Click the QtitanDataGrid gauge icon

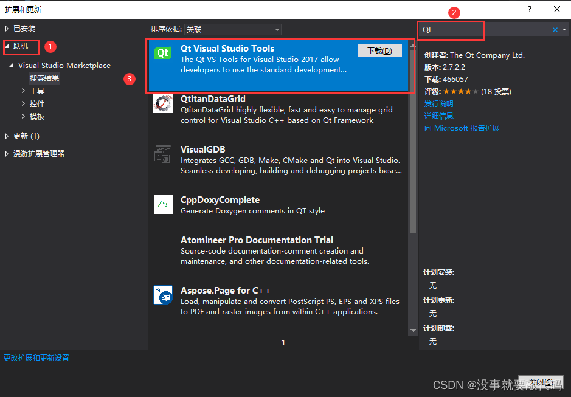(x=163, y=103)
